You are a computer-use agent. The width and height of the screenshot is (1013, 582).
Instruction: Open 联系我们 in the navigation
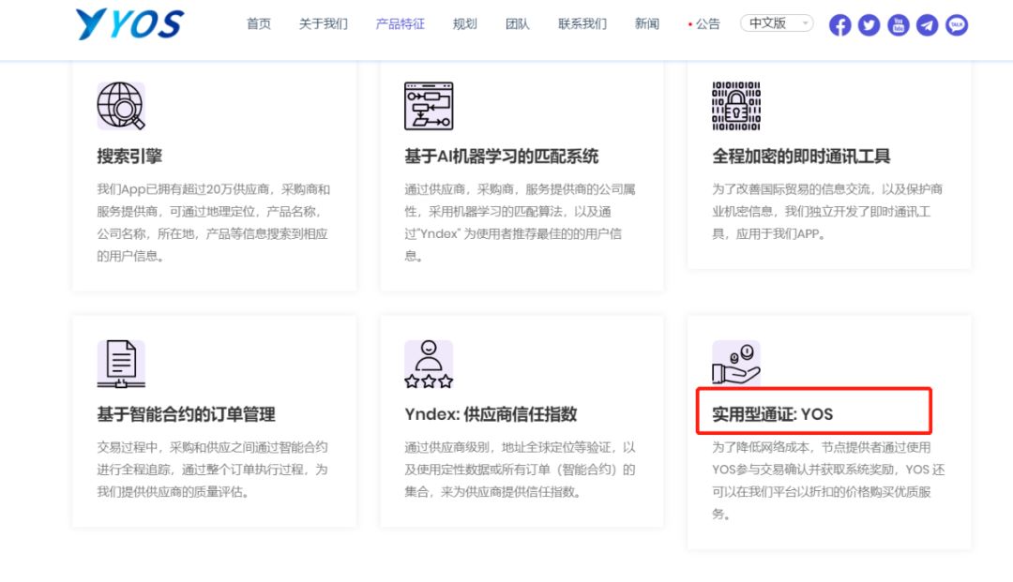pyautogui.click(x=582, y=23)
